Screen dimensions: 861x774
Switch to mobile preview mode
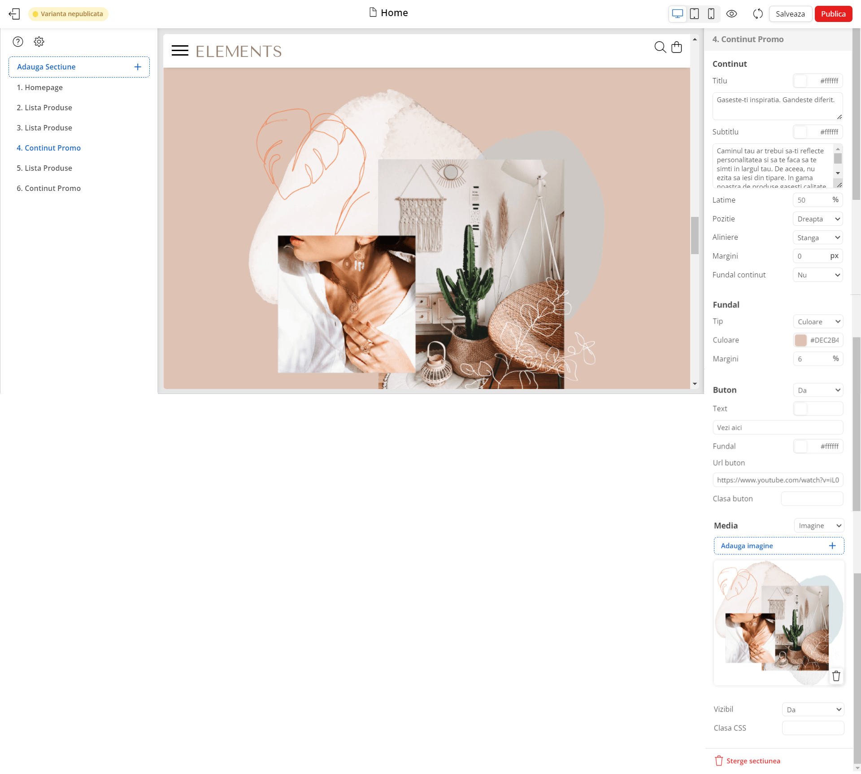pyautogui.click(x=711, y=14)
